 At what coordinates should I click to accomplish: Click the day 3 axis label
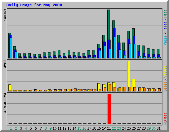click(21, 128)
